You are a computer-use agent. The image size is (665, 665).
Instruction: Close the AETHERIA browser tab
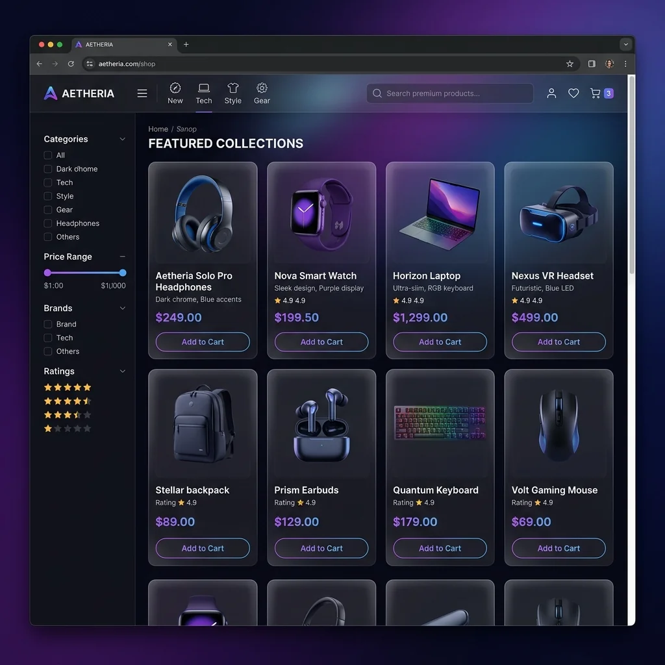tap(169, 44)
